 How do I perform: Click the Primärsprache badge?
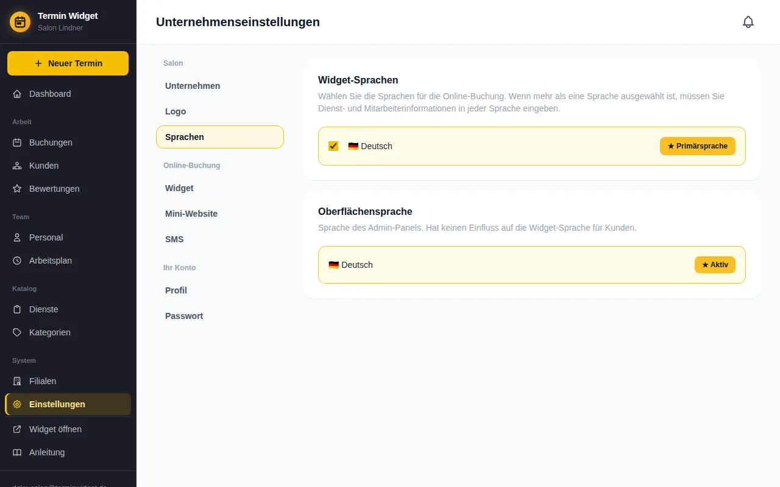pos(698,146)
